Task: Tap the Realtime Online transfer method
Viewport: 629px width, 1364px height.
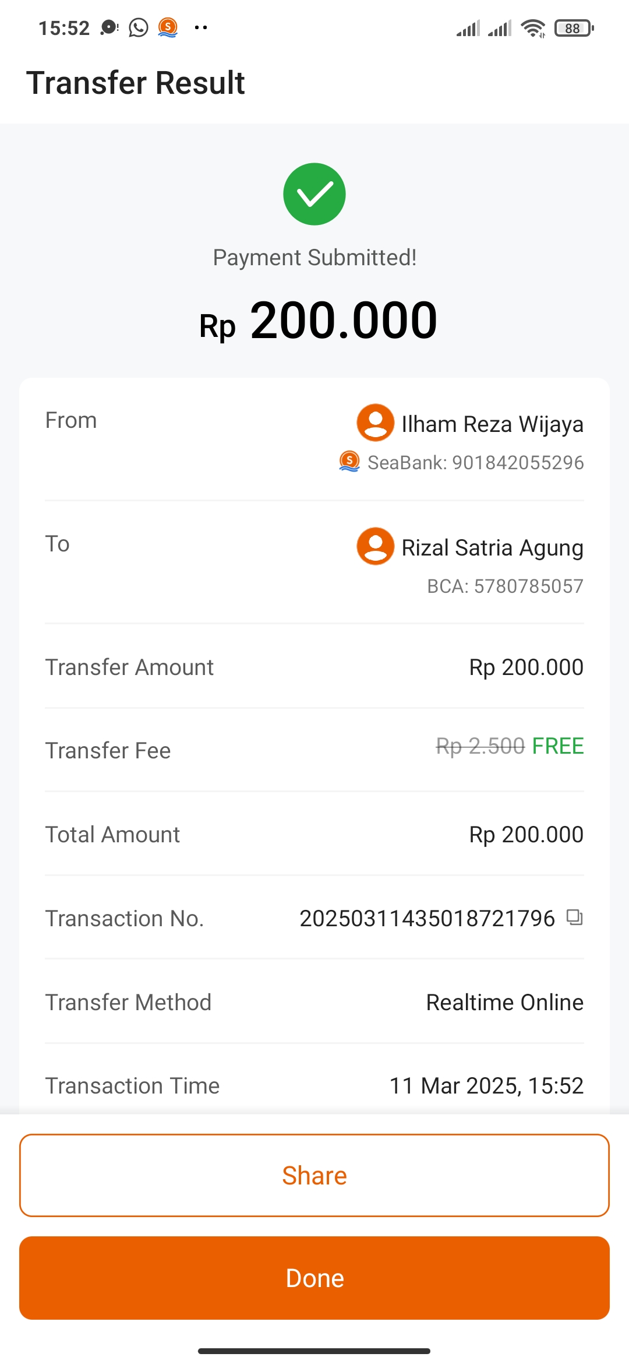Action: (504, 1003)
